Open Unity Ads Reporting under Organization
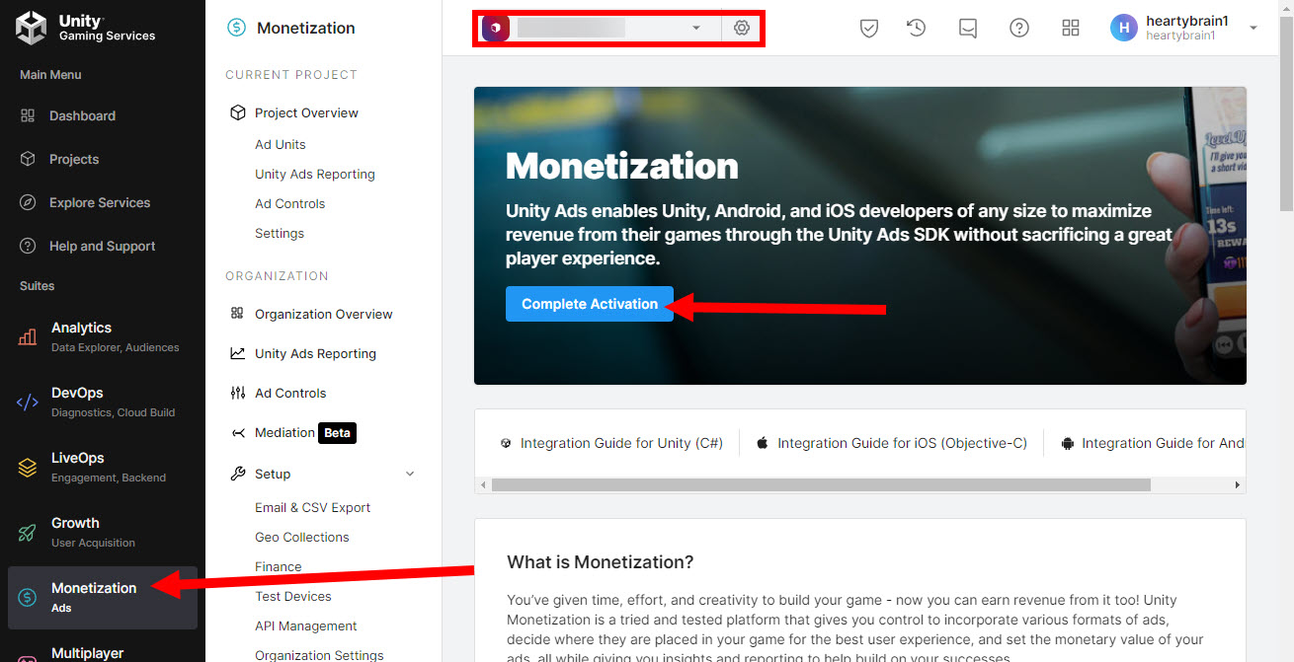1294x662 pixels. click(315, 353)
